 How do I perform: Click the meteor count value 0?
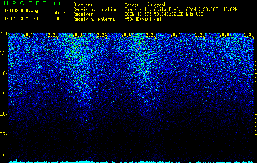58,19
